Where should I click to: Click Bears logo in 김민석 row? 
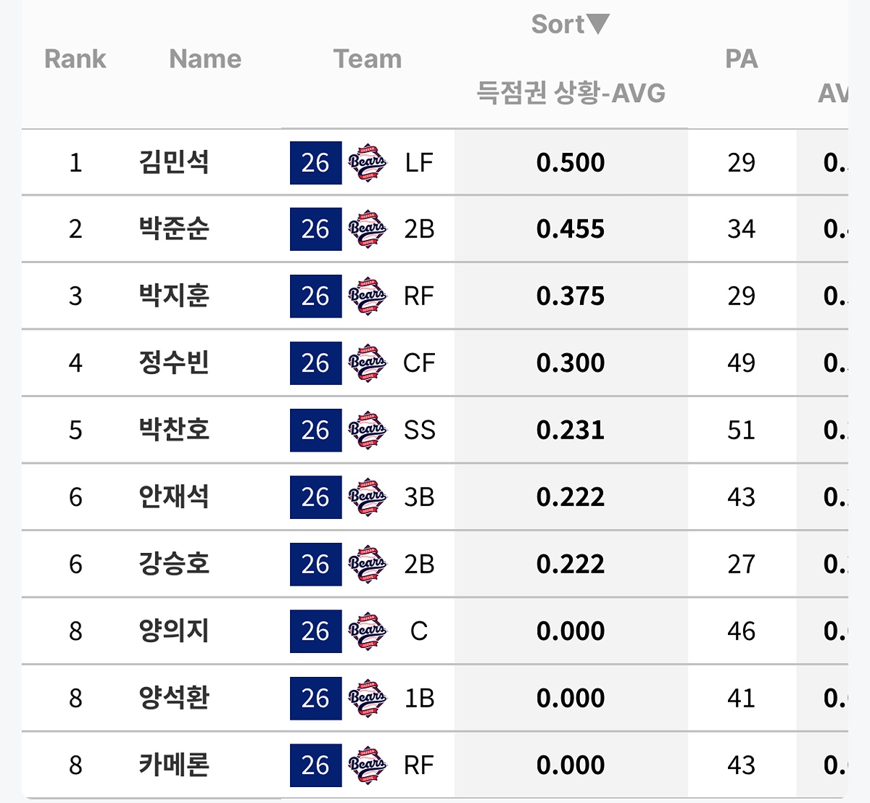point(368,163)
